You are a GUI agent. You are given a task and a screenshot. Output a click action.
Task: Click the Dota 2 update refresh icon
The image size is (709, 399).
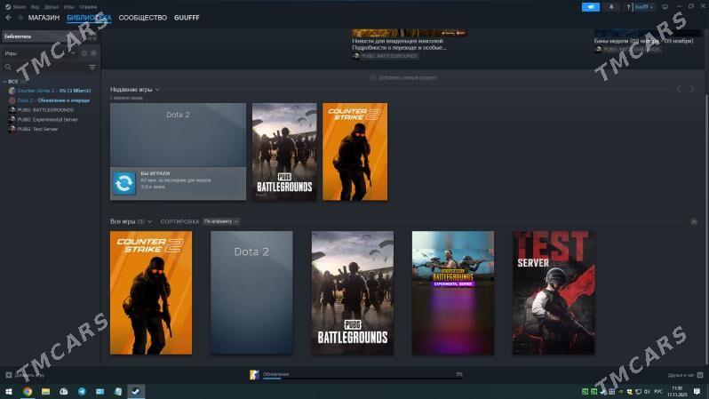click(123, 183)
